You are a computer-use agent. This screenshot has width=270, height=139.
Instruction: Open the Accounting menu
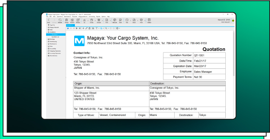[92, 17]
